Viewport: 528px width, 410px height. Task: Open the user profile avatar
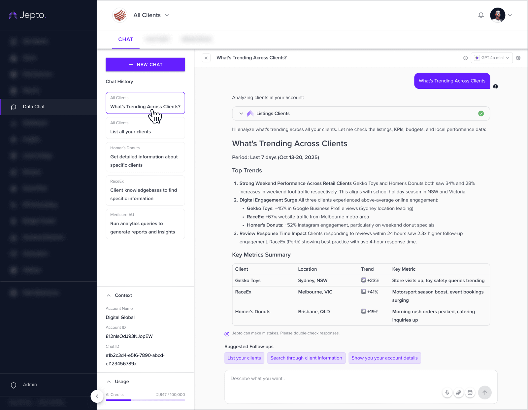click(x=498, y=15)
